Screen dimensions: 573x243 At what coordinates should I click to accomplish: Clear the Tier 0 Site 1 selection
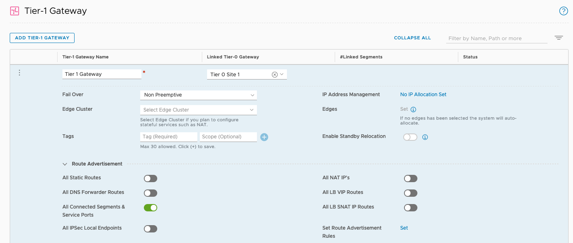point(274,74)
